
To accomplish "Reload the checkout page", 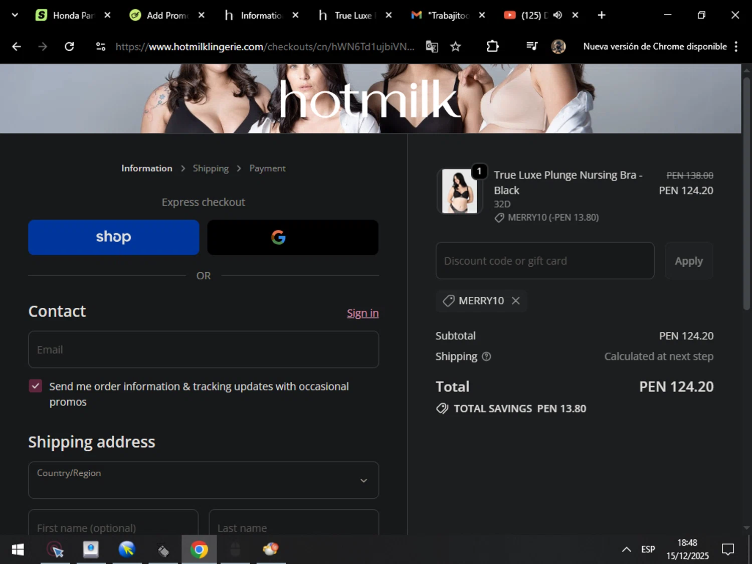I will (69, 47).
